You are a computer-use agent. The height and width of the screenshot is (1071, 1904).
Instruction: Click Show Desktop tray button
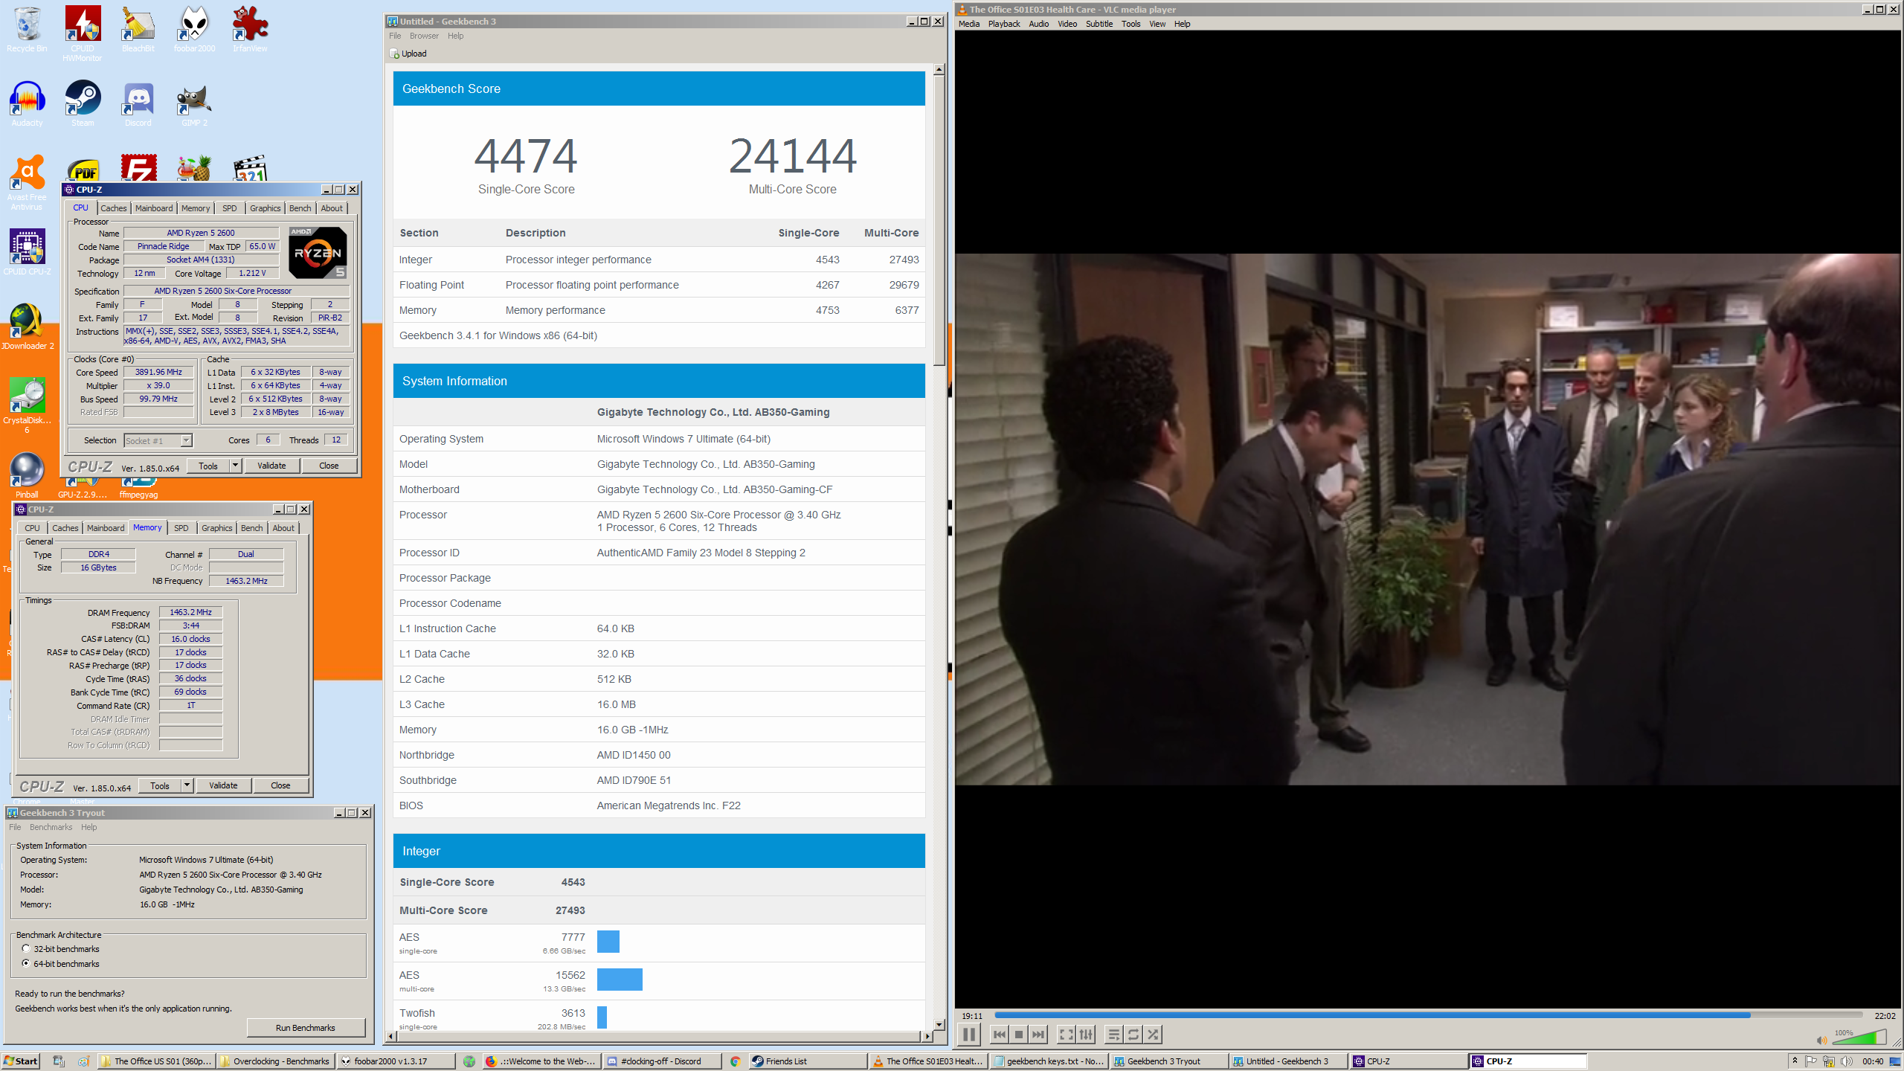[x=1895, y=1061]
